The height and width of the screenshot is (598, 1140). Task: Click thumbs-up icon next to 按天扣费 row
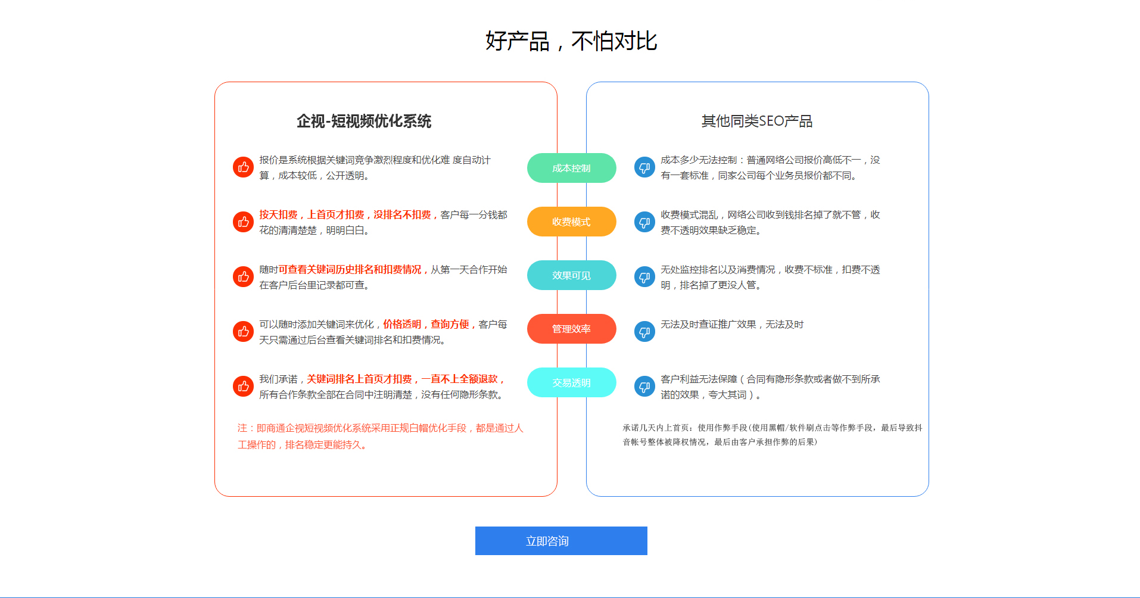(x=243, y=222)
